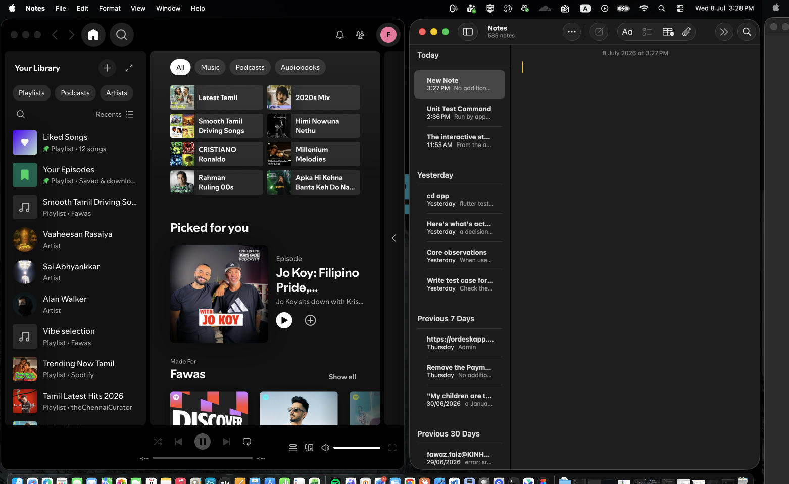This screenshot has width=789, height=484.
Task: Open Spotlight search in menu bar
Action: point(662,8)
